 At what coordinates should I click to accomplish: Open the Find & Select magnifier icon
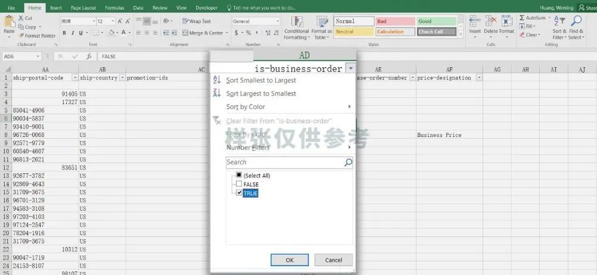(x=576, y=21)
